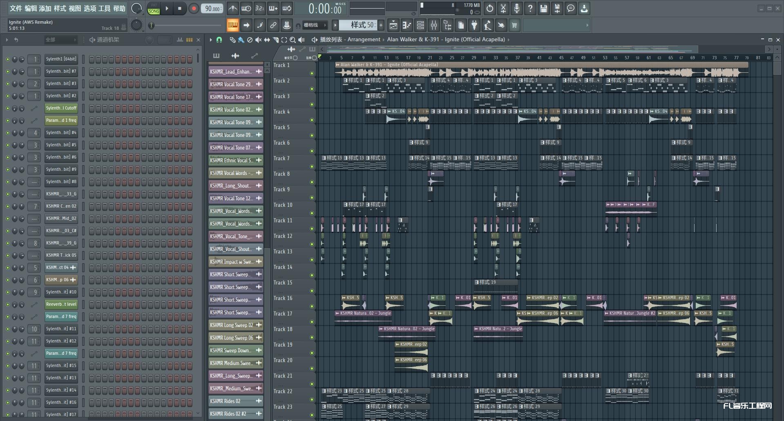This screenshot has width=784, height=421.
Task: Open the Browser window icon
Action: click(447, 25)
